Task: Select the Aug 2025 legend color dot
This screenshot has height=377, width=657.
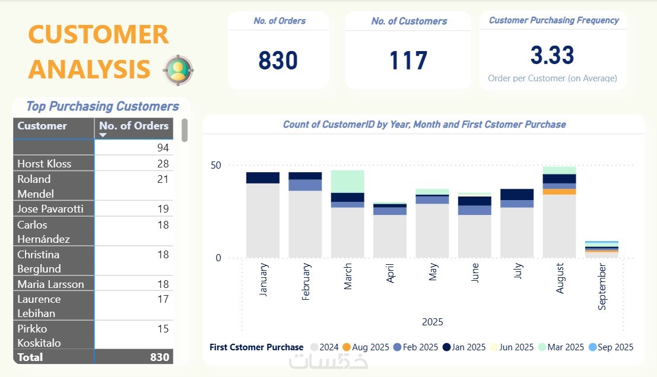Action: pos(347,347)
